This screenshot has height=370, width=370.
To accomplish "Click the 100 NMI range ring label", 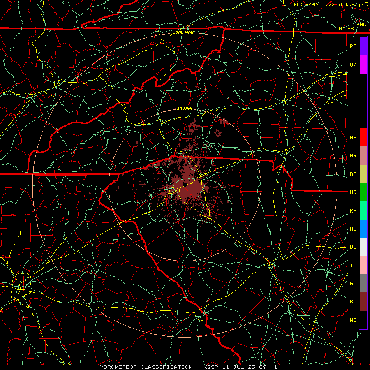I will [x=185, y=32].
